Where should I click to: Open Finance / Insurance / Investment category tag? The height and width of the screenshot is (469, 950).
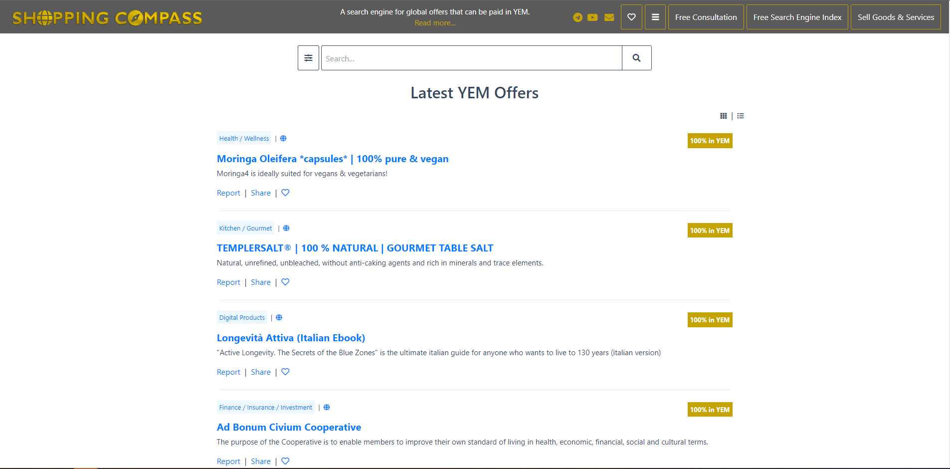click(266, 407)
